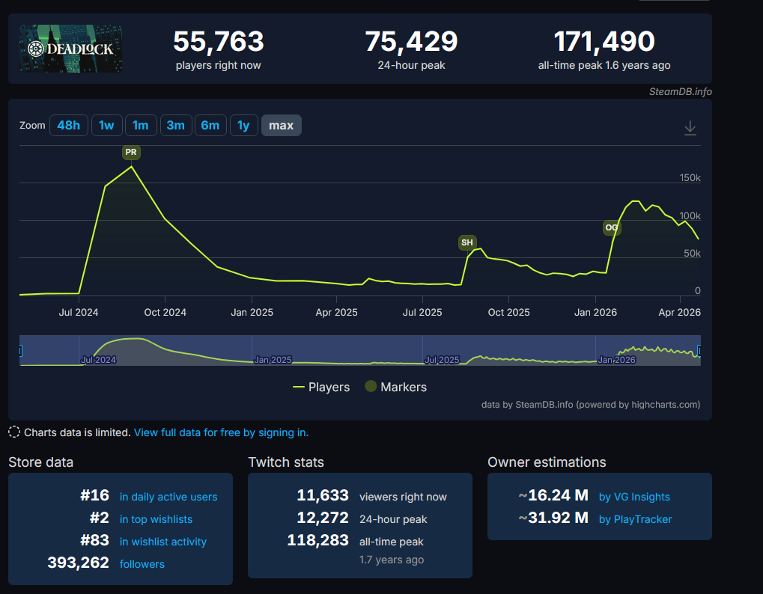The width and height of the screenshot is (763, 594).
Task: Click the SH marker on chart
Action: tap(467, 242)
